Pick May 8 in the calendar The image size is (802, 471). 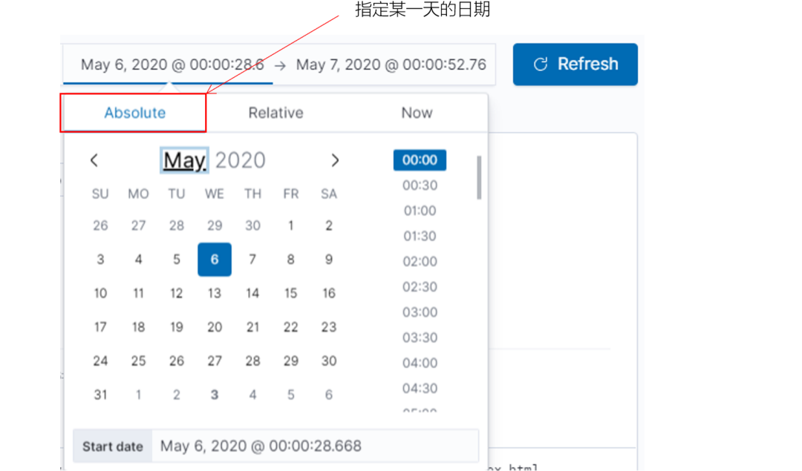coord(290,260)
